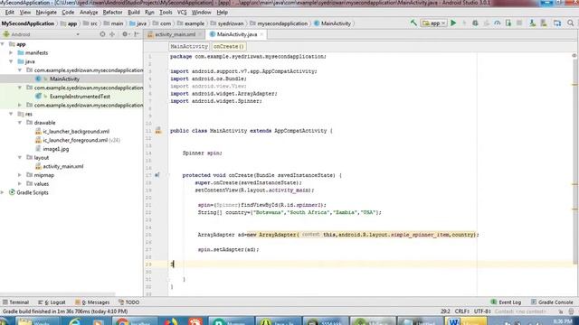Screen dimensions: 579x325
Task: Select MainActivity in project tree
Action: [64, 79]
